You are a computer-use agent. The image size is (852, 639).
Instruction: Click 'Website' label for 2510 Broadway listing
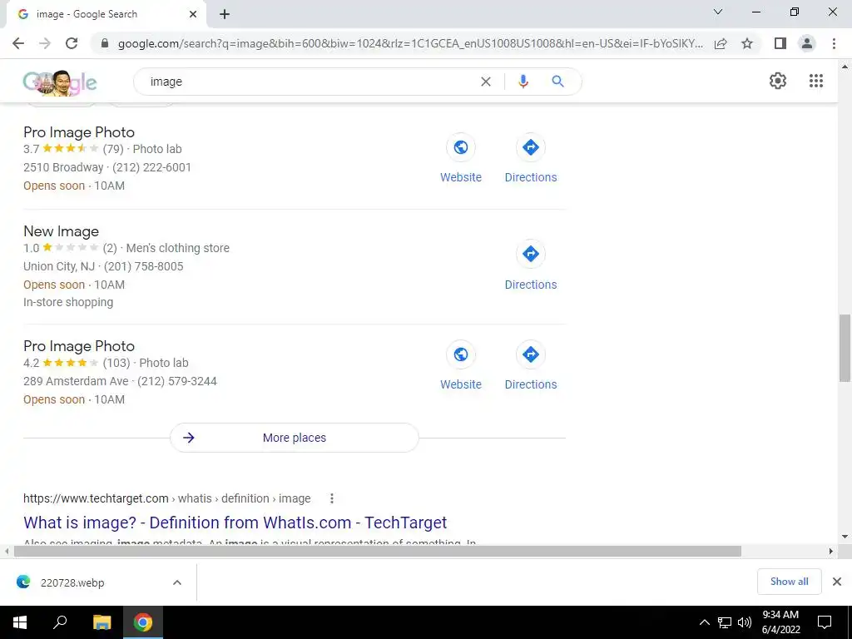click(461, 177)
